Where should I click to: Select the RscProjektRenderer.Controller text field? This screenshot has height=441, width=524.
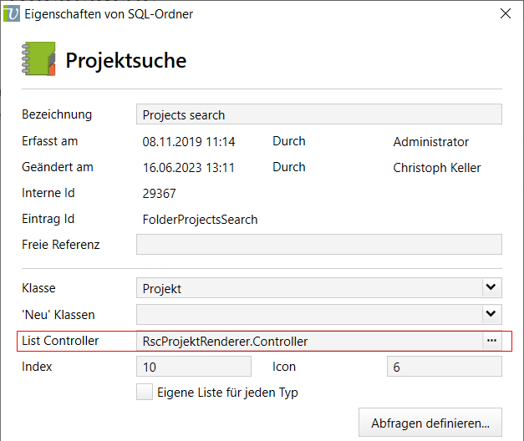(x=309, y=341)
